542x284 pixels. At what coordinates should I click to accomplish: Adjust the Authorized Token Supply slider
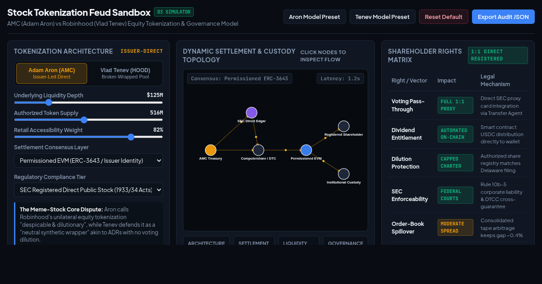tap(89, 120)
